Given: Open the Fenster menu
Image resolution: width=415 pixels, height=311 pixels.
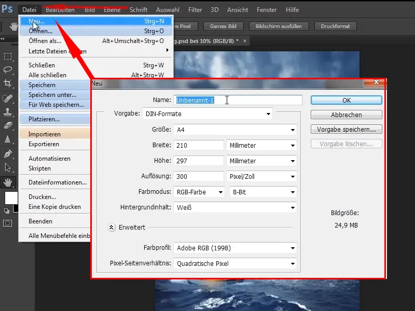Looking at the screenshot, I should click(267, 10).
